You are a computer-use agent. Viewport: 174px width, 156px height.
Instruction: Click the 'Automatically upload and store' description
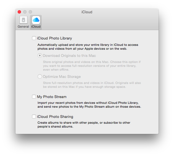coord(88,47)
